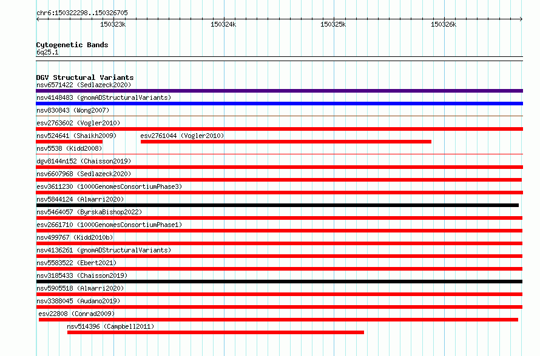Click the red esv22808 variant bar
The height and width of the screenshot is (356, 540).
pyautogui.click(x=278, y=320)
